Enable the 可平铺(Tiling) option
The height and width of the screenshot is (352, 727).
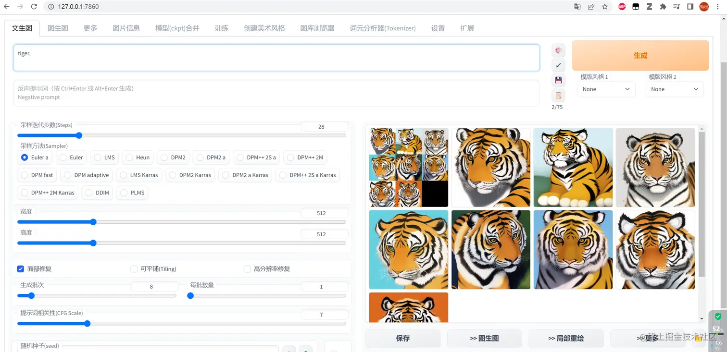(x=134, y=269)
